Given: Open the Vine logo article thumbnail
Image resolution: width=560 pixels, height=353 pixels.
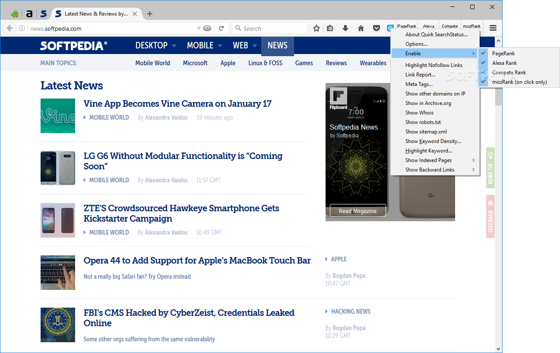Looking at the screenshot, I should (x=58, y=116).
